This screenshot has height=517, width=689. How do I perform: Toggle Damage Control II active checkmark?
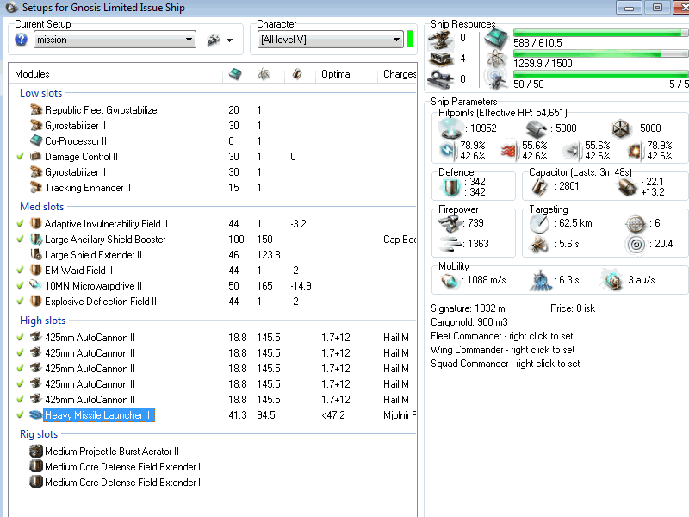coord(20,157)
